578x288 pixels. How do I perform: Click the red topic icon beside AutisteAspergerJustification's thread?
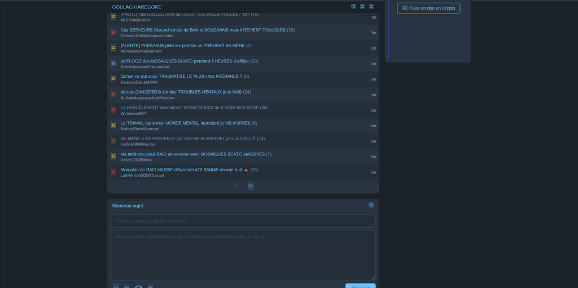[x=113, y=94]
